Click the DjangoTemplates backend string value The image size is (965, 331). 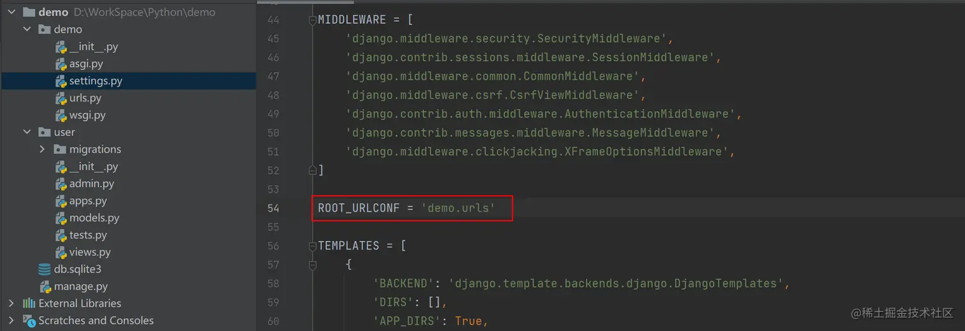click(617, 283)
